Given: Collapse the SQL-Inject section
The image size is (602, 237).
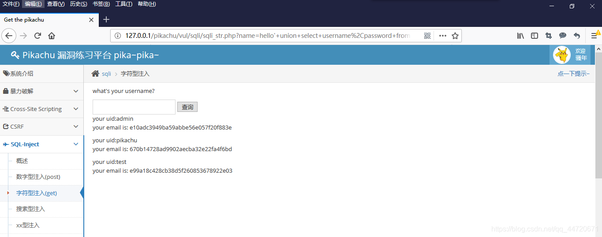Looking at the screenshot, I should point(41,144).
